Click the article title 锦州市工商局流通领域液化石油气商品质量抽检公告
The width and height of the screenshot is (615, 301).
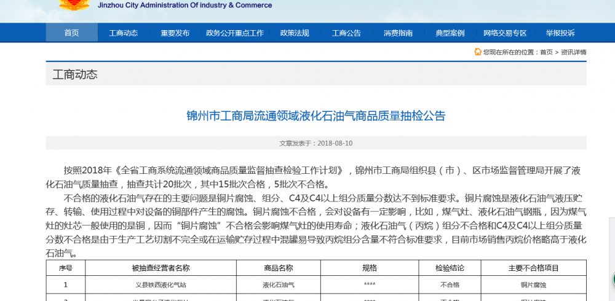click(315, 115)
